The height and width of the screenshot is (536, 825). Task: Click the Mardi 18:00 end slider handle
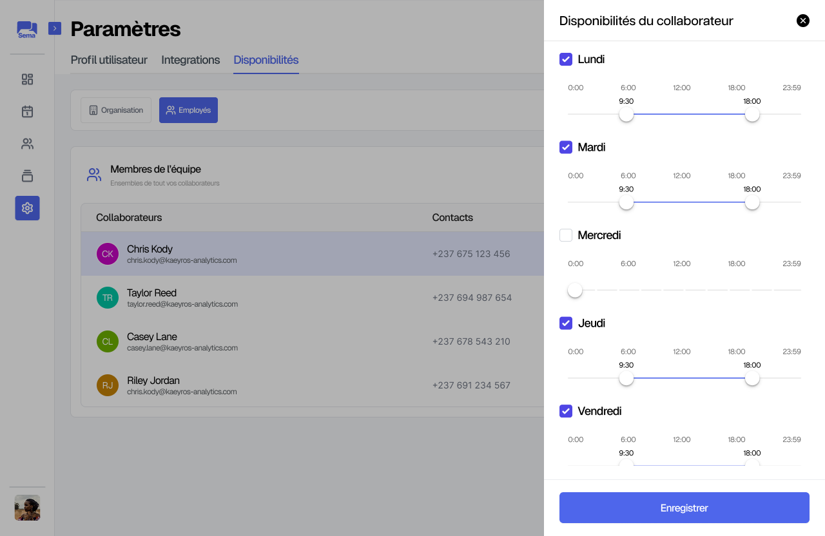(x=752, y=203)
